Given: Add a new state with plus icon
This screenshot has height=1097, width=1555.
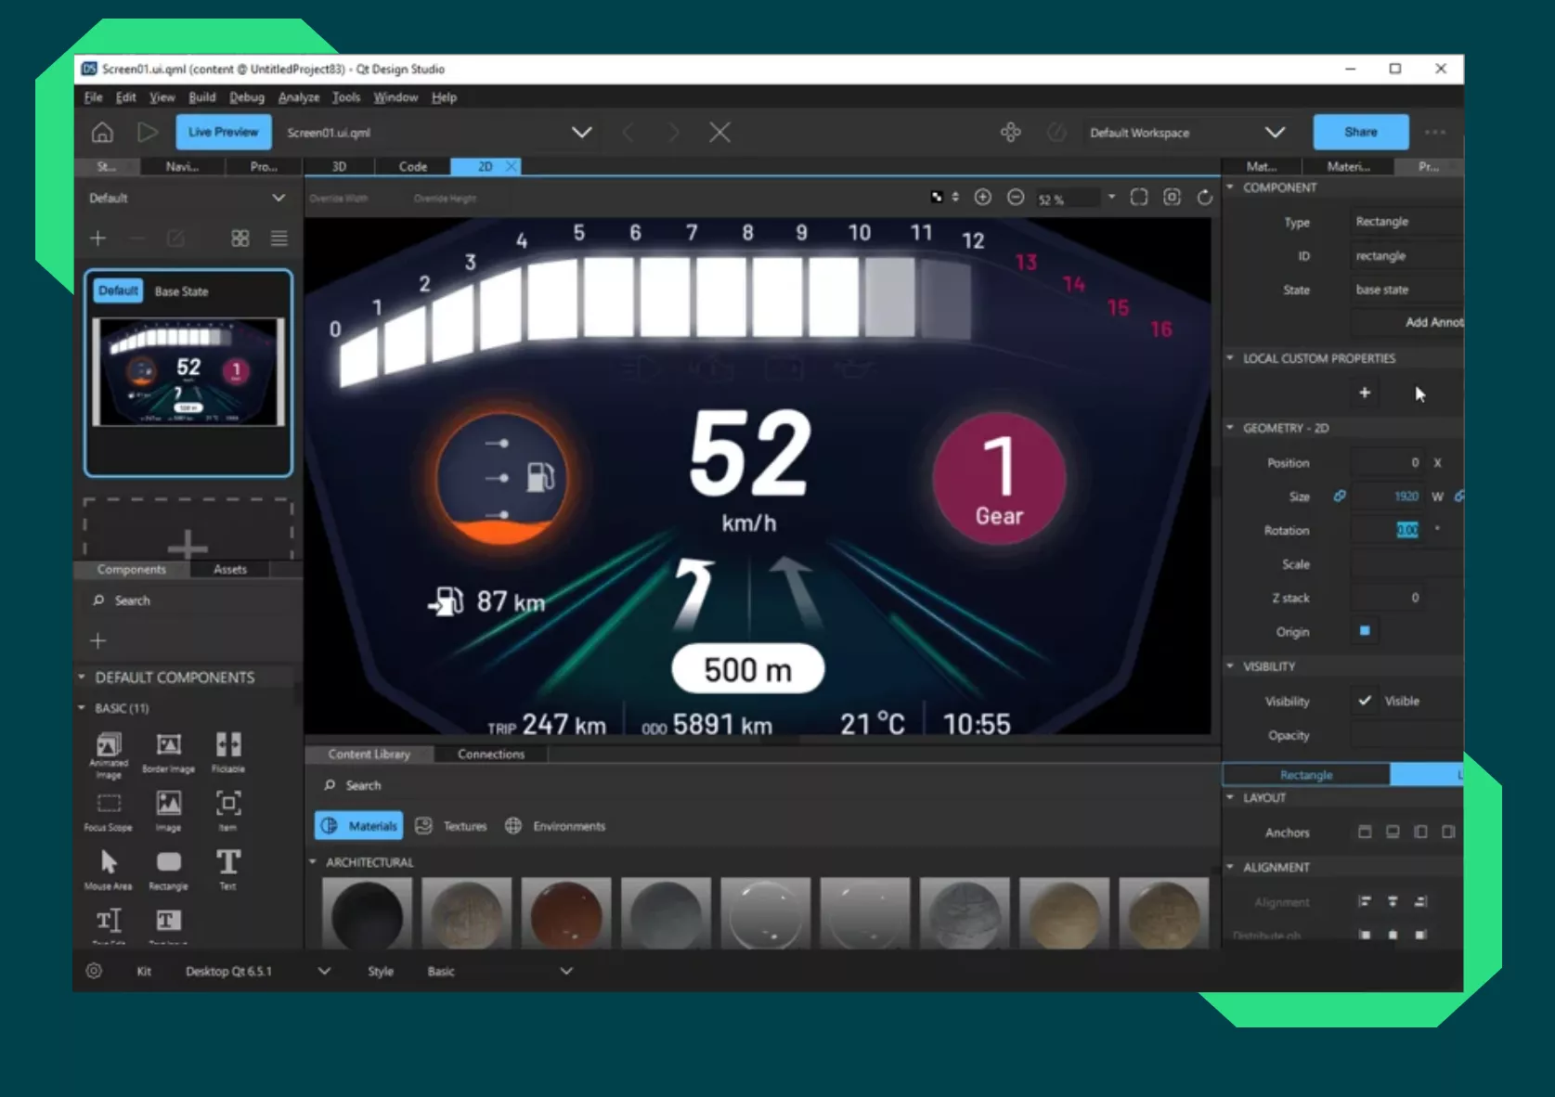Looking at the screenshot, I should tap(97, 239).
